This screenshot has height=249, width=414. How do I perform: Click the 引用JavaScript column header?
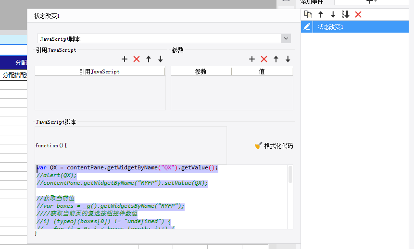click(x=100, y=71)
